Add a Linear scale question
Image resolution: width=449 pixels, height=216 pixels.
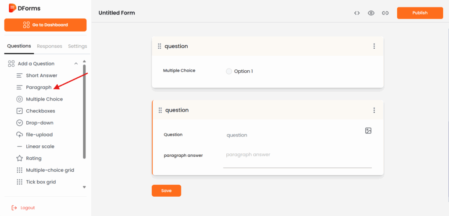(40, 147)
